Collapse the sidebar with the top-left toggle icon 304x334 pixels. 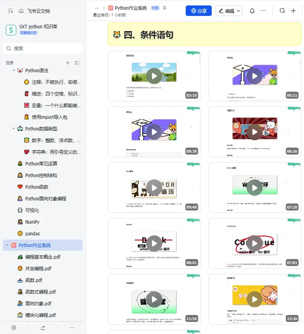pos(10,11)
